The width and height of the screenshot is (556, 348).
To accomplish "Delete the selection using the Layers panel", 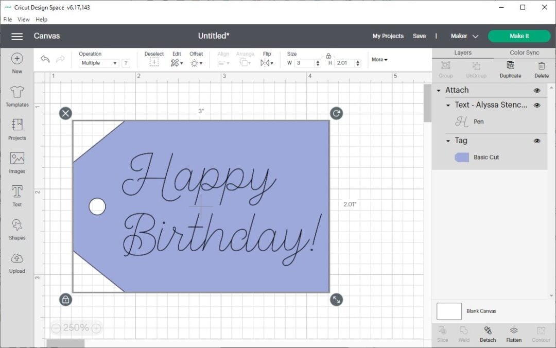I will [541, 69].
